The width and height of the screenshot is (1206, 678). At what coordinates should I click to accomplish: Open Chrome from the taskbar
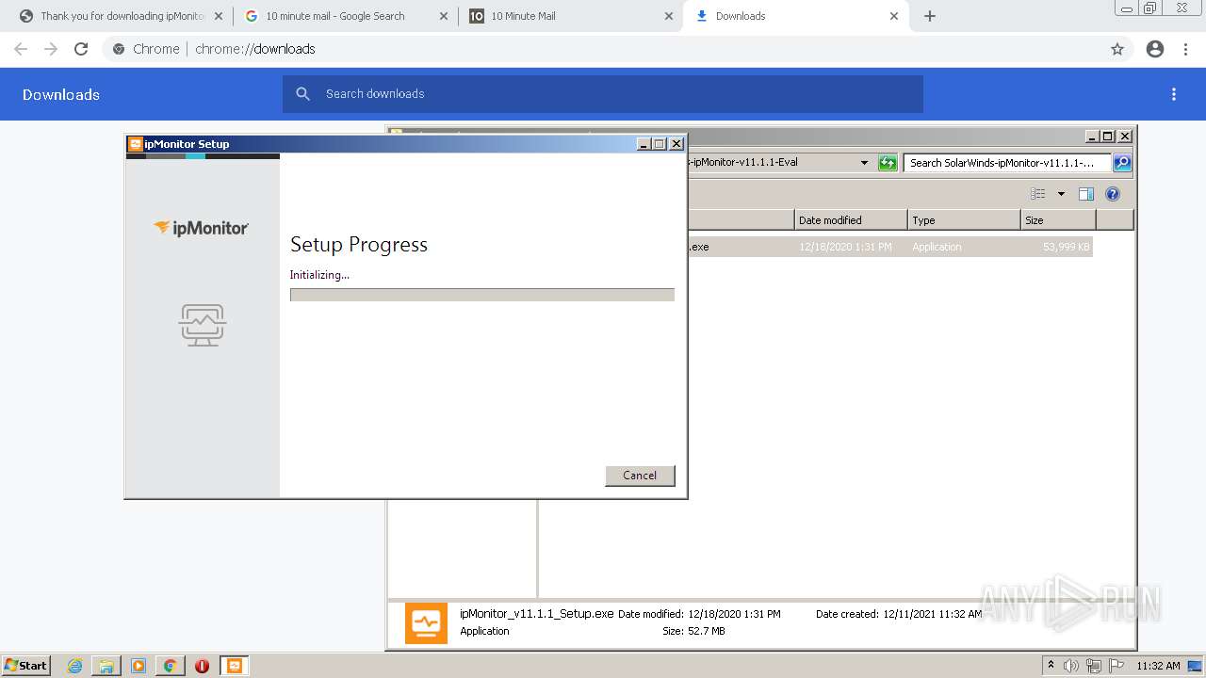(170, 666)
